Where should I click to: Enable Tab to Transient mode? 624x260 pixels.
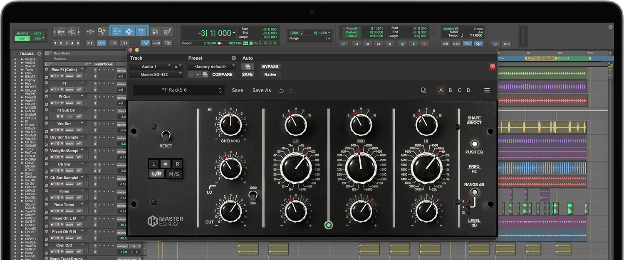coord(90,43)
